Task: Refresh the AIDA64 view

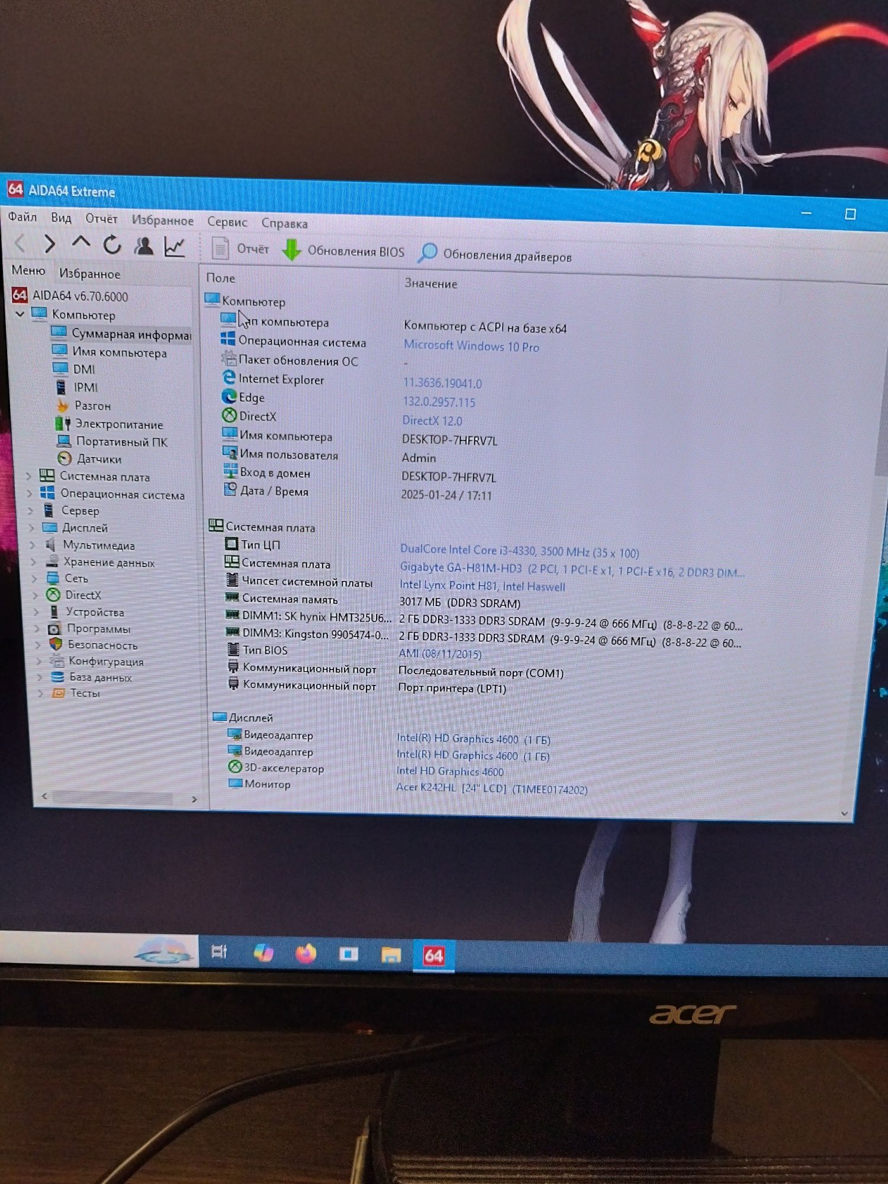Action: [112, 244]
